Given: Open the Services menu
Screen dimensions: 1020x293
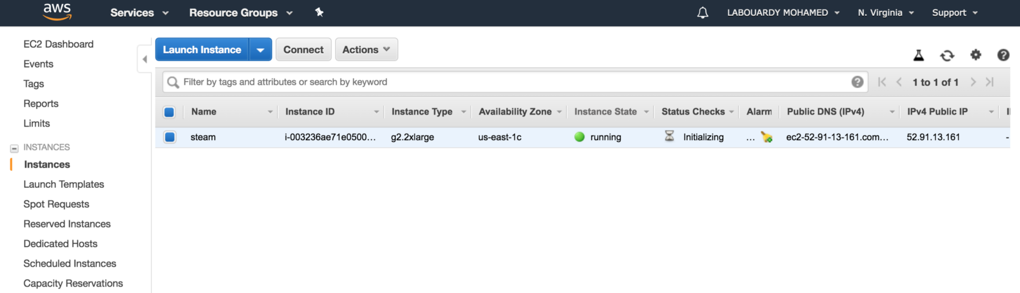Looking at the screenshot, I should click(x=139, y=13).
